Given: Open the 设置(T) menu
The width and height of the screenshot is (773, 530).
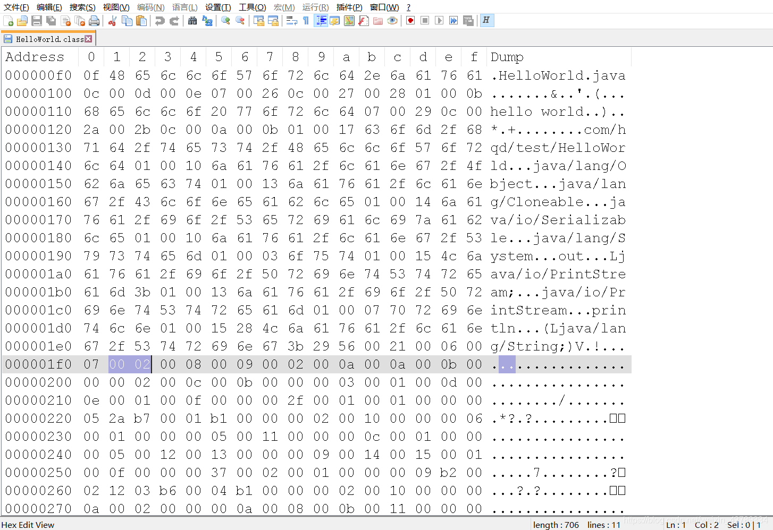Looking at the screenshot, I should [218, 7].
